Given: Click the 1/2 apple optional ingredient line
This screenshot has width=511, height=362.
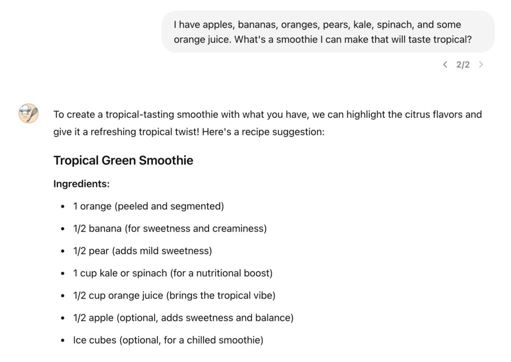Looking at the screenshot, I should click(183, 318).
